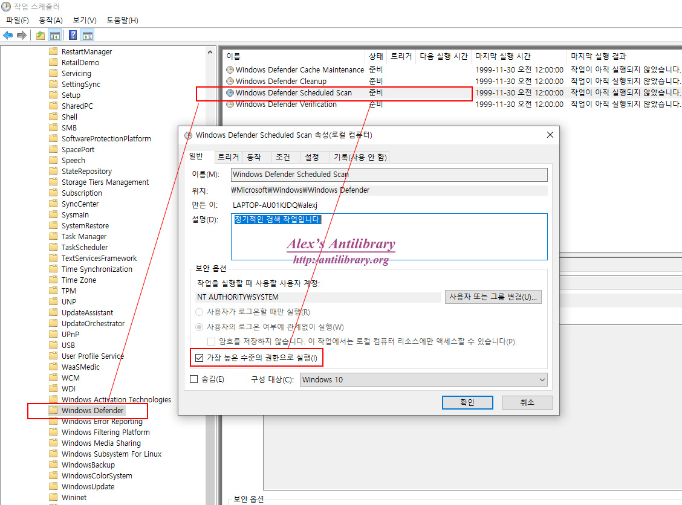This screenshot has width=682, height=505.
Task: Sort by 마지막 실행 결과 column header
Action: tap(625, 57)
